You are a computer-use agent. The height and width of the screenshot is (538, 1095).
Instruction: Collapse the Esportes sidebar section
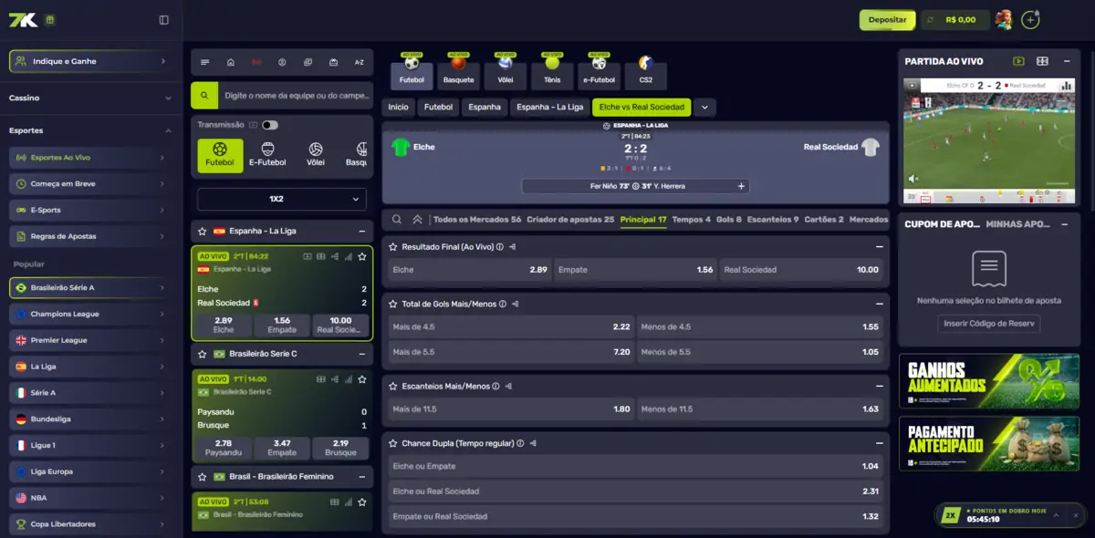click(90, 130)
